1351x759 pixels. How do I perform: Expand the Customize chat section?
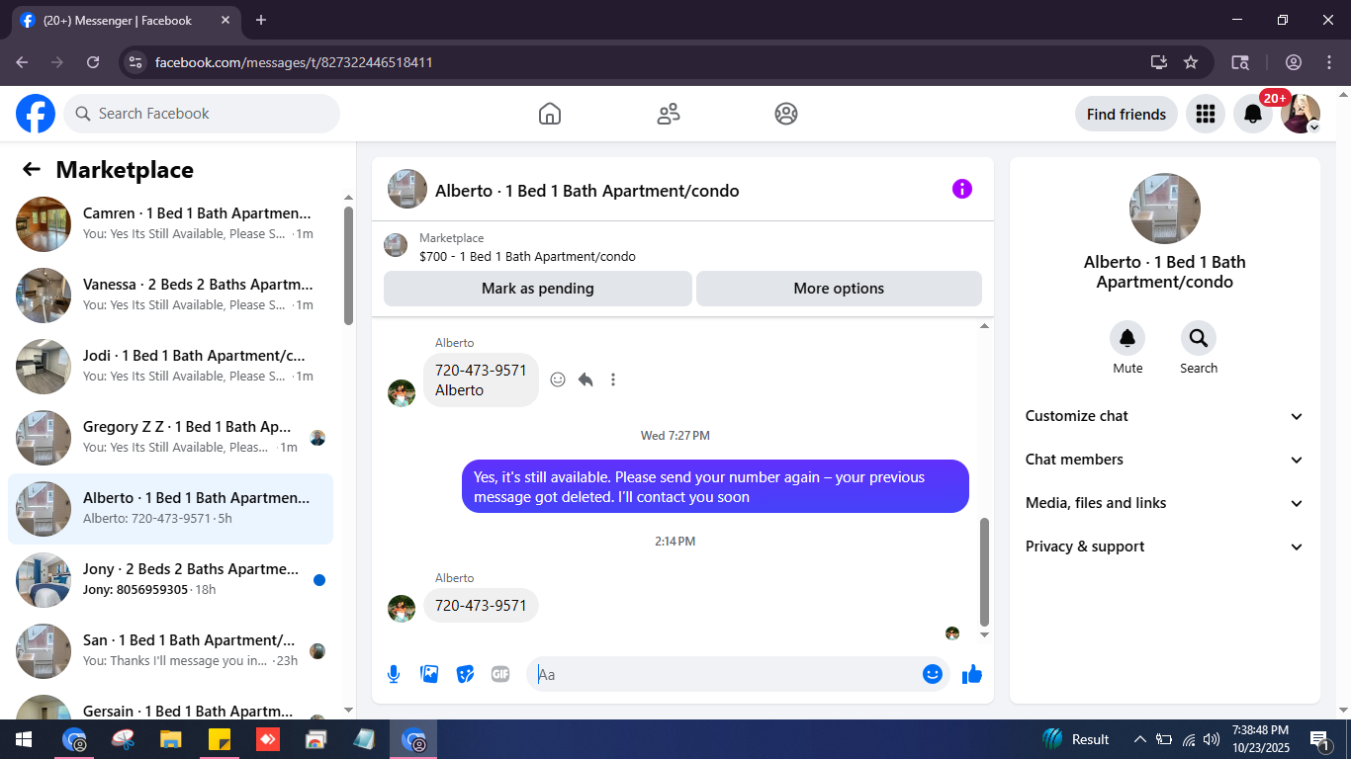1165,416
